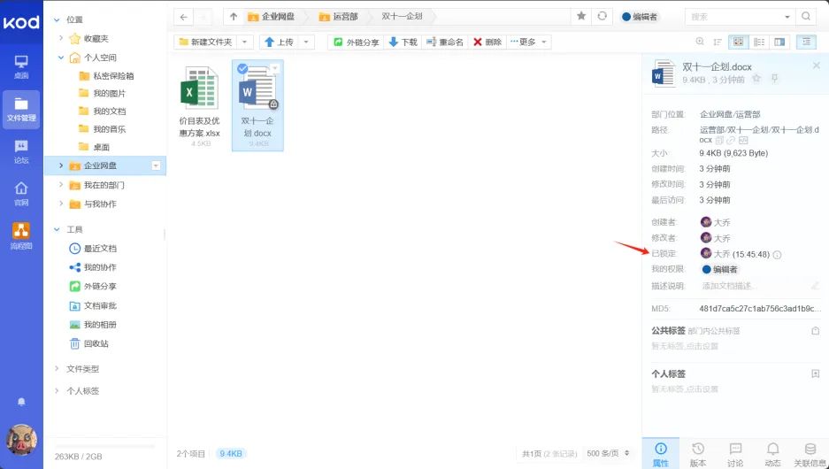This screenshot has width=829, height=469.
Task: Click the 新建文件夹 button
Action: (205, 42)
